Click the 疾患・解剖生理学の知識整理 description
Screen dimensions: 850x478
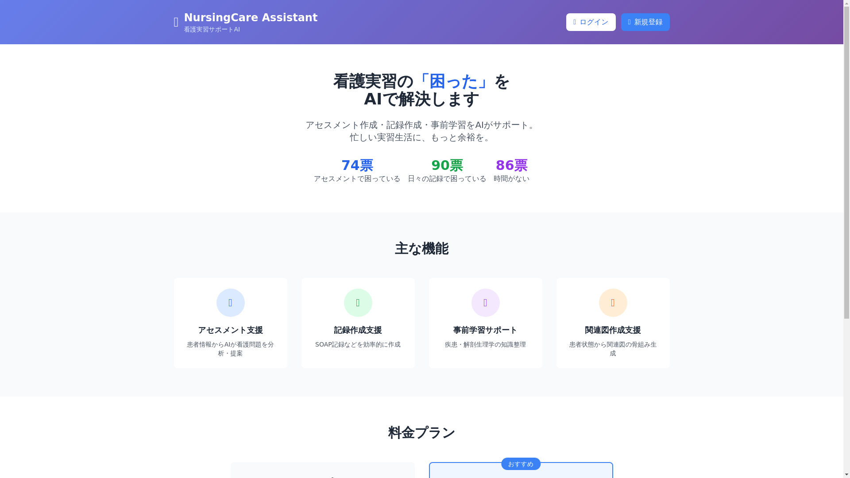[x=485, y=344]
